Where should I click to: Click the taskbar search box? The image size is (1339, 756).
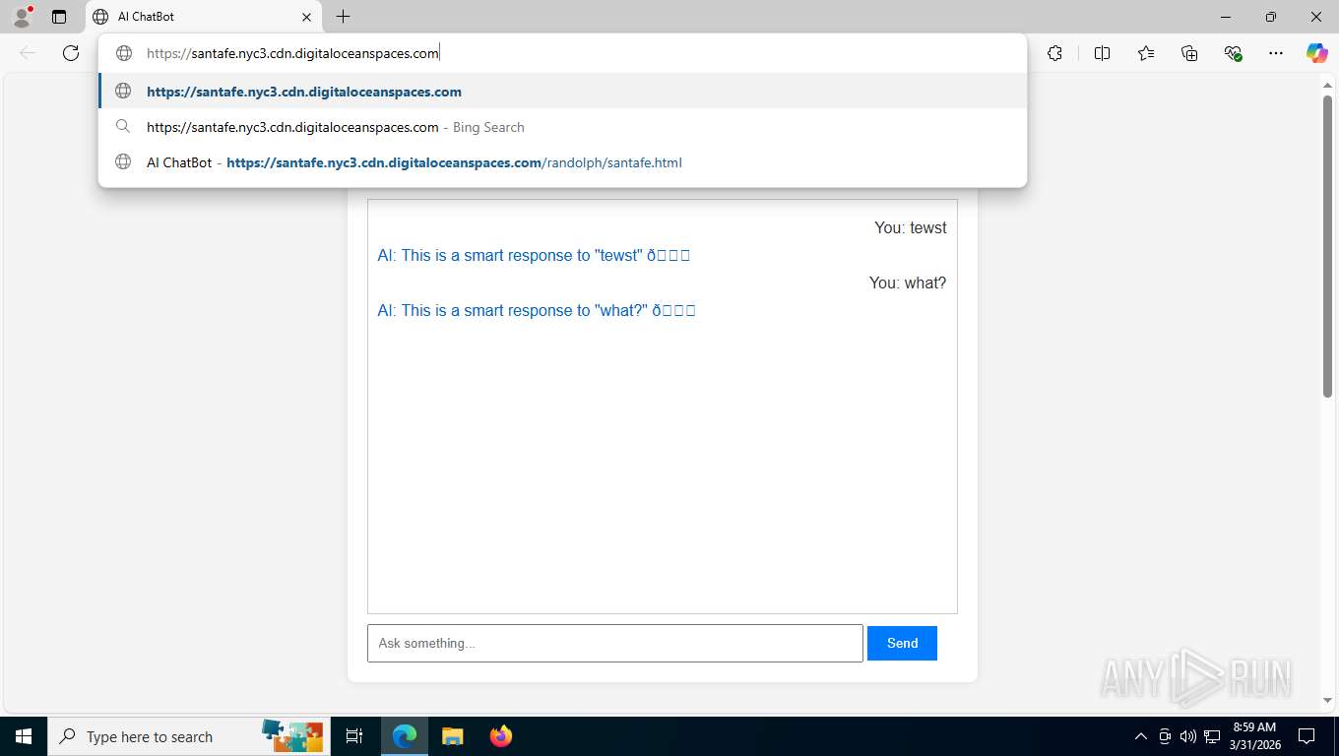point(187,736)
